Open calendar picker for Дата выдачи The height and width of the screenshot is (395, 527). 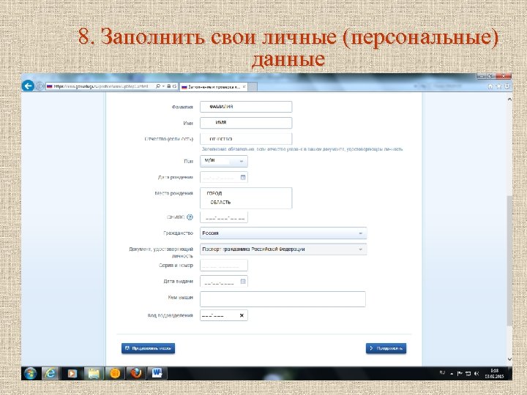[x=243, y=282]
